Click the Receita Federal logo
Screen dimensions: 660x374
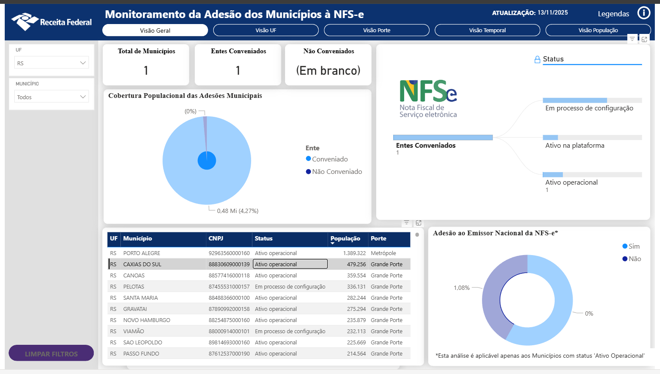52,21
